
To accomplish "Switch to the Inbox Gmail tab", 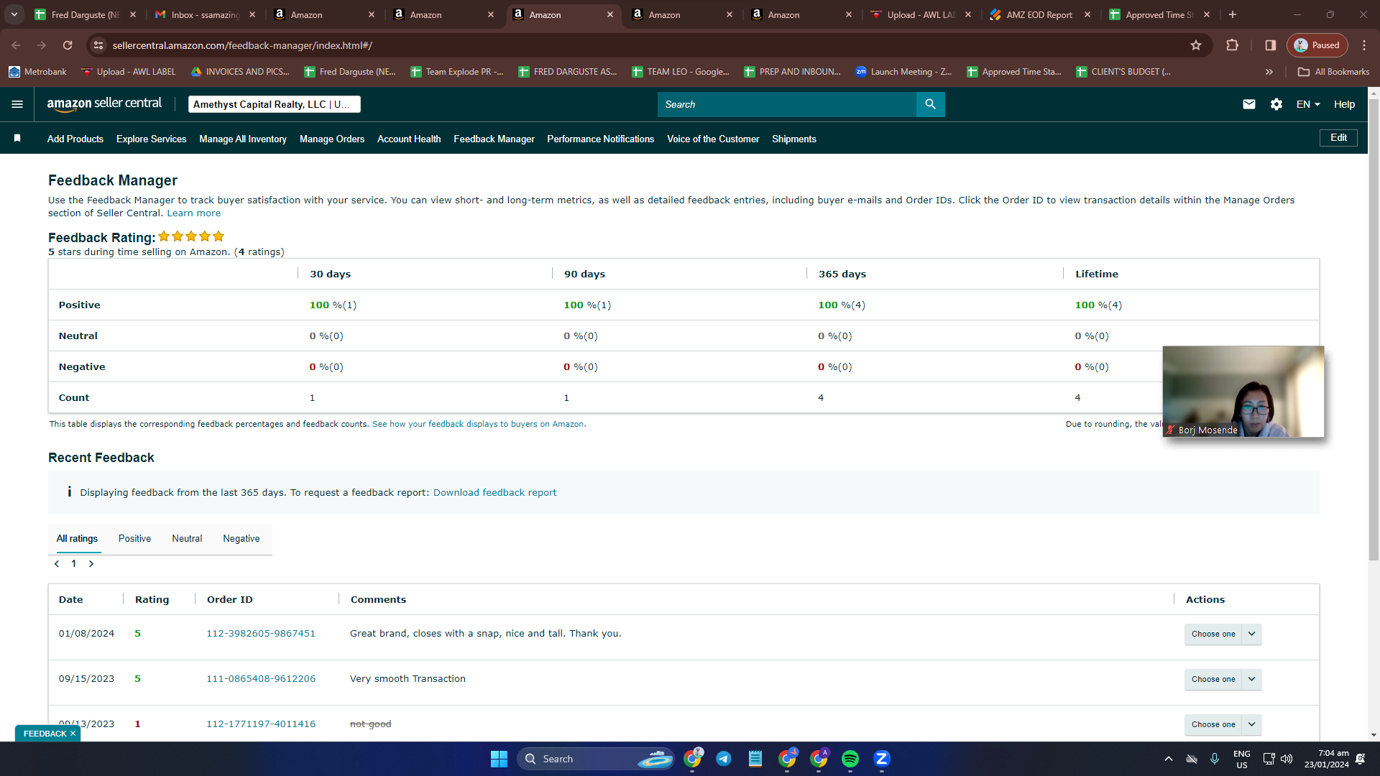I will coord(204,14).
